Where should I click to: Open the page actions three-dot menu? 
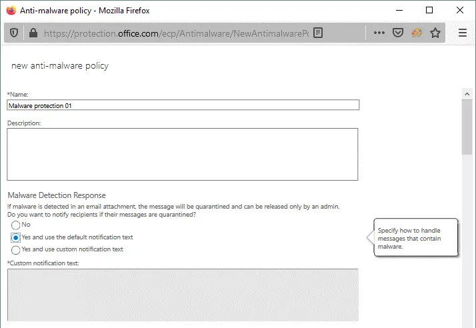379,33
